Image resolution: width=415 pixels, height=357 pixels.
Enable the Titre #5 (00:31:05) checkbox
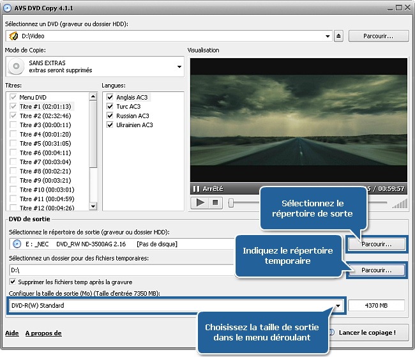[x=13, y=144]
